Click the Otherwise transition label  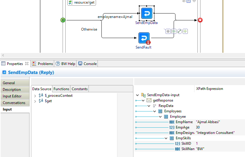(89, 29)
